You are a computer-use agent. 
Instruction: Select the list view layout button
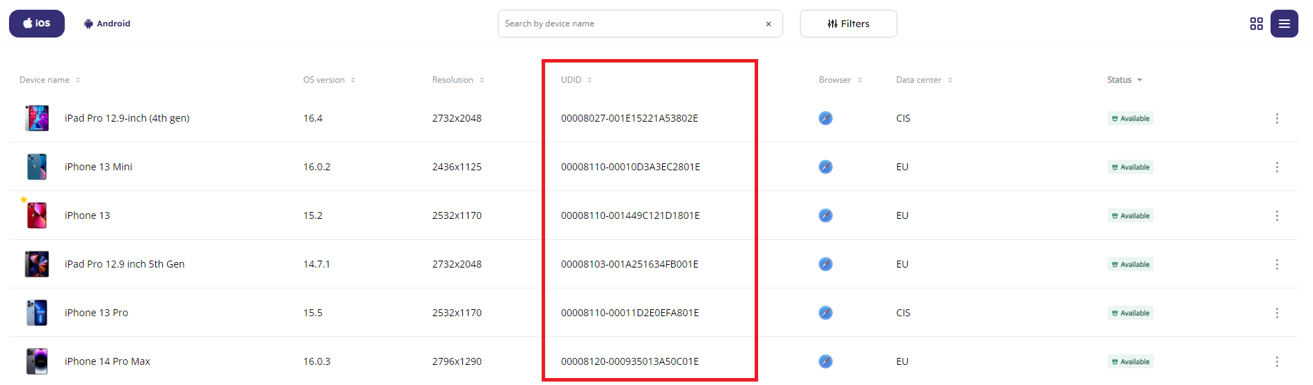click(x=1284, y=24)
